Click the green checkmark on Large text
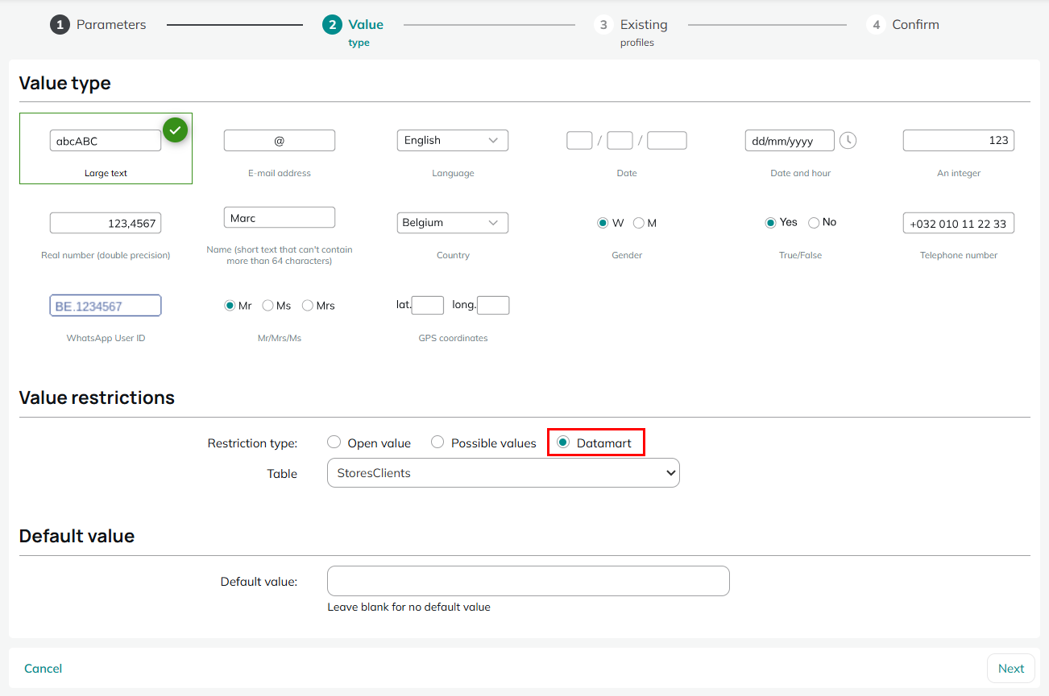1049x696 pixels. tap(175, 130)
